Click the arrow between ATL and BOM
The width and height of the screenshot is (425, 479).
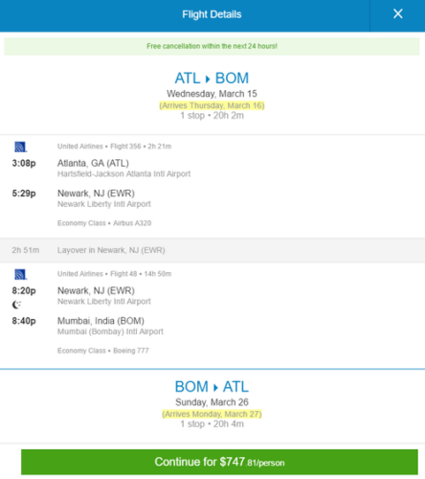[x=208, y=79]
